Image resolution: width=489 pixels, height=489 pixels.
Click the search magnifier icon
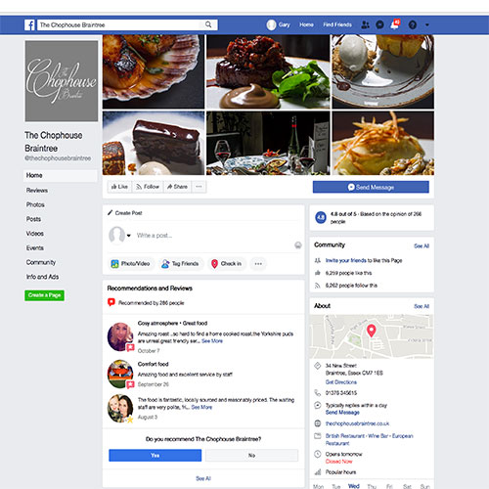(208, 24)
